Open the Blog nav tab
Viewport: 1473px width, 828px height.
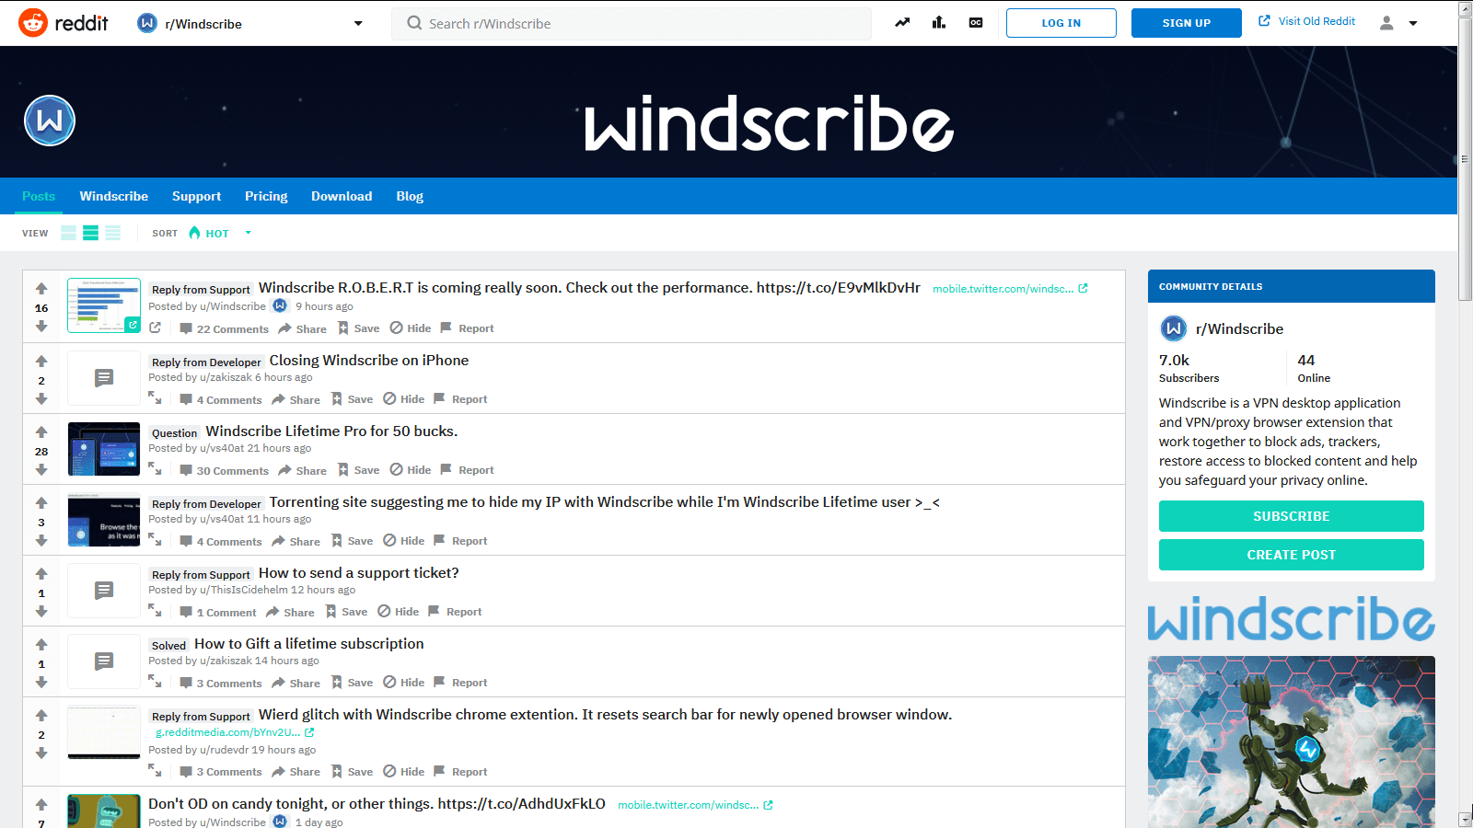410,196
